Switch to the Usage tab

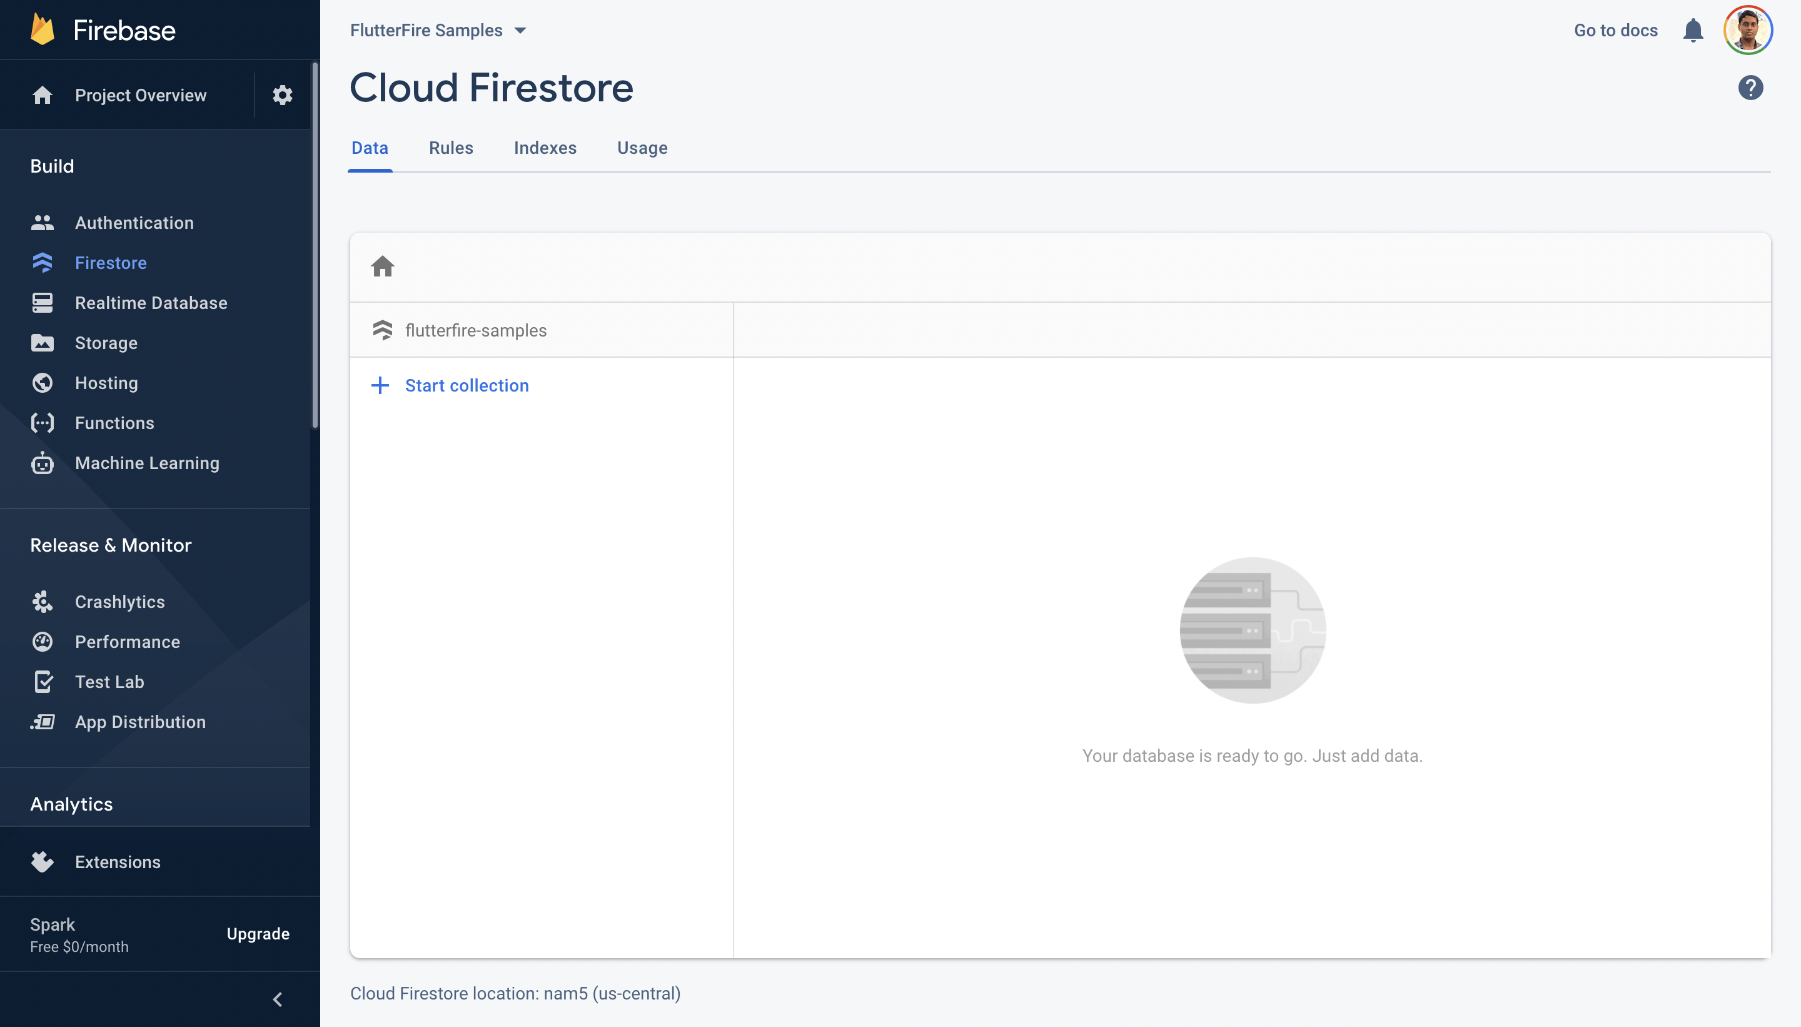tap(642, 148)
